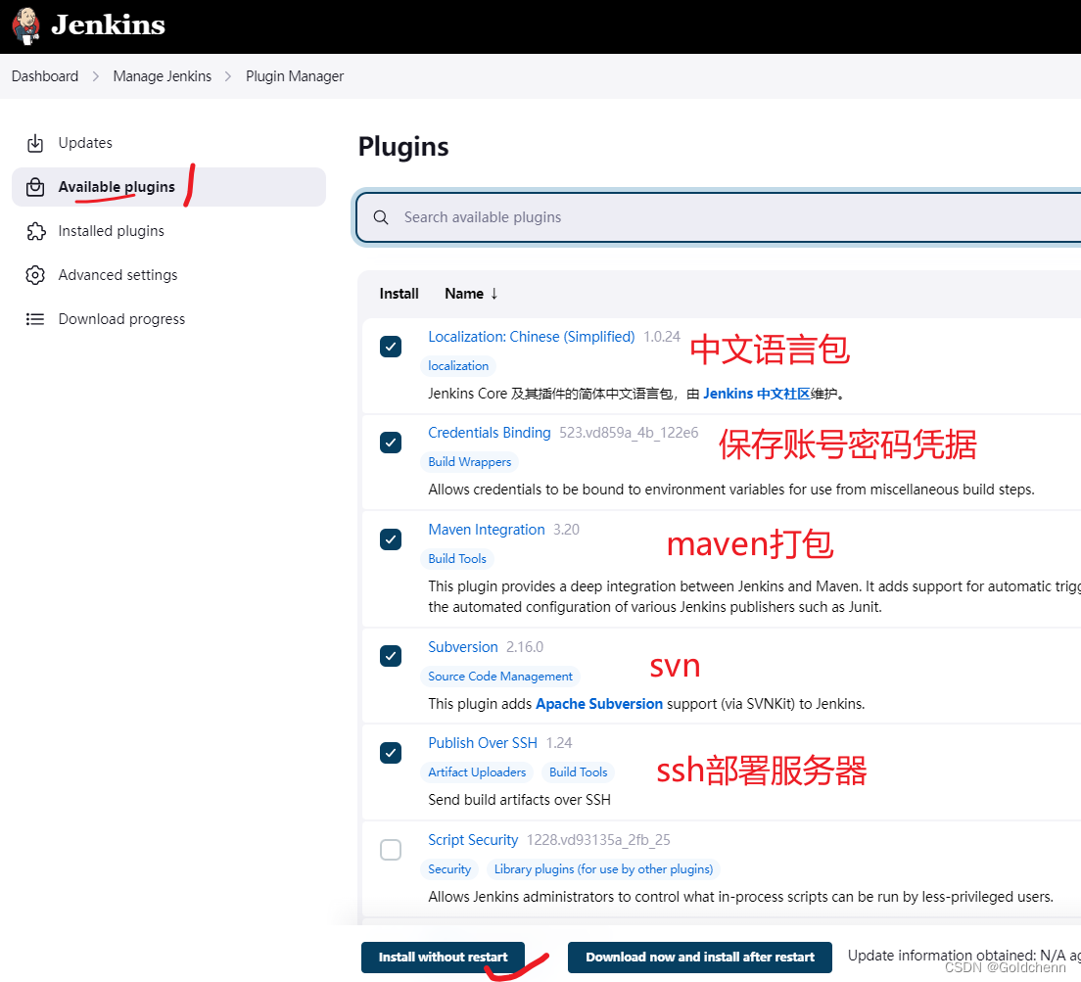Click the Source Code Management tag under Subversion

[x=500, y=677]
